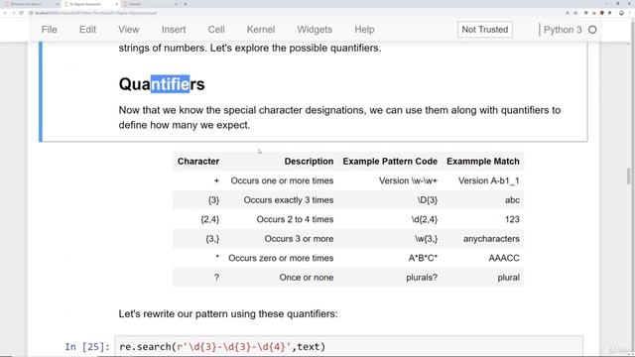Click the '\D{3}' pattern cell
This screenshot has width=635, height=357.
[428, 200]
